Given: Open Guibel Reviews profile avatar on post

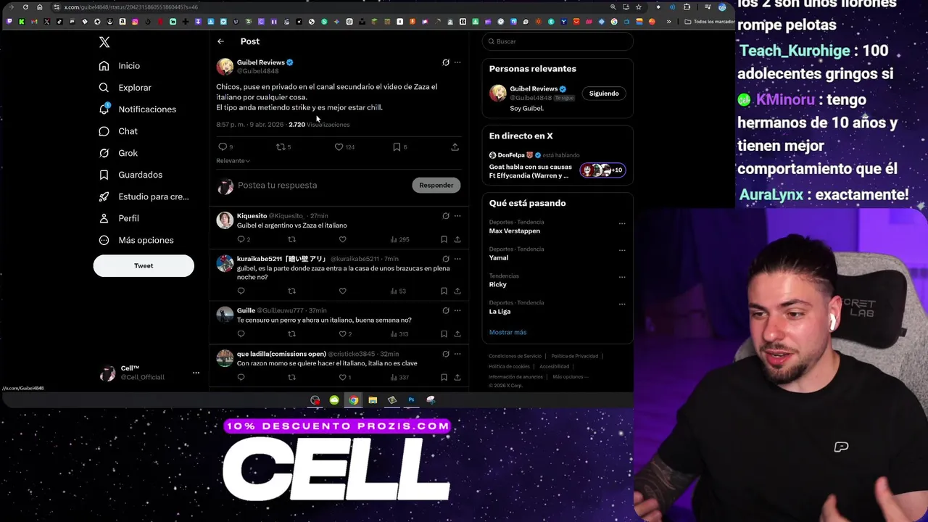Looking at the screenshot, I should [x=225, y=67].
